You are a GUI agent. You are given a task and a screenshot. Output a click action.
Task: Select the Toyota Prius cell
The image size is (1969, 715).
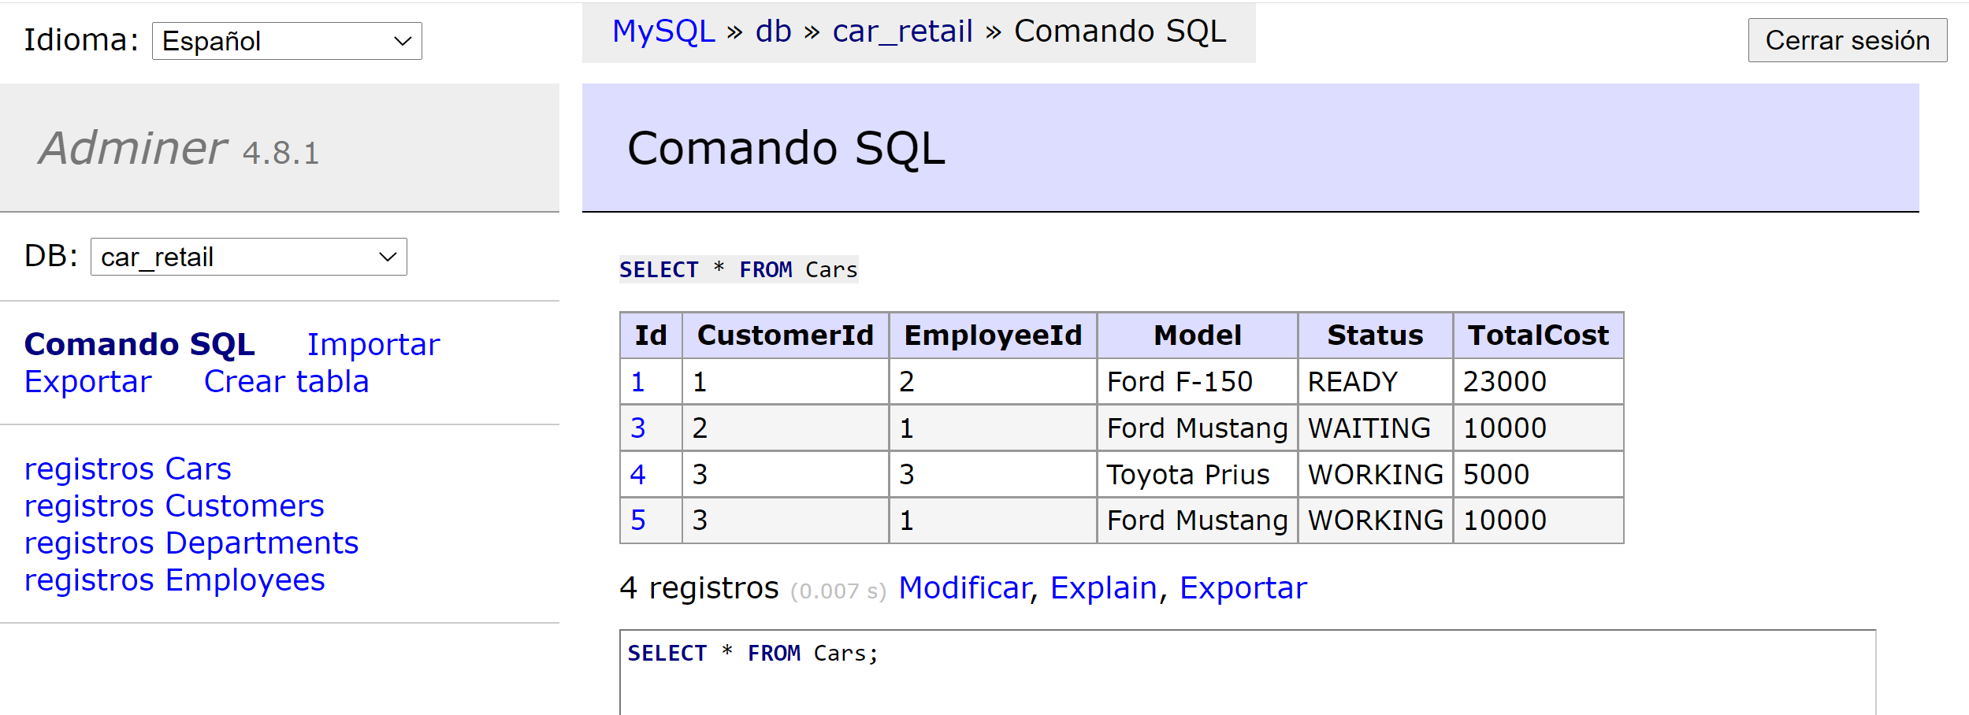pos(1197,475)
